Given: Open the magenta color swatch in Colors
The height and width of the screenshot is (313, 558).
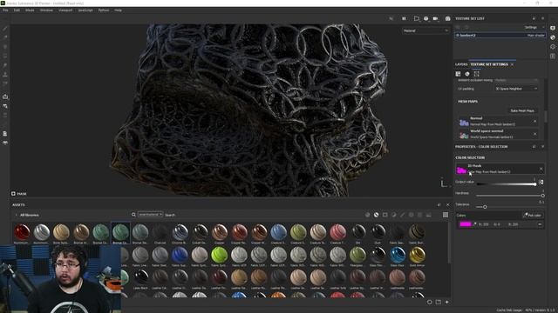Looking at the screenshot, I should coord(465,224).
